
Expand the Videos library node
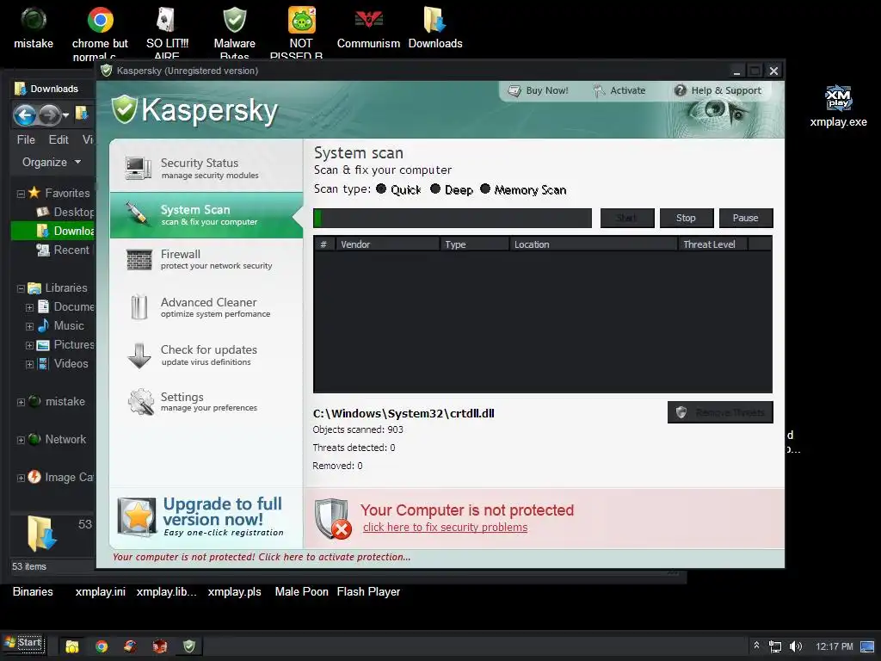tap(29, 365)
